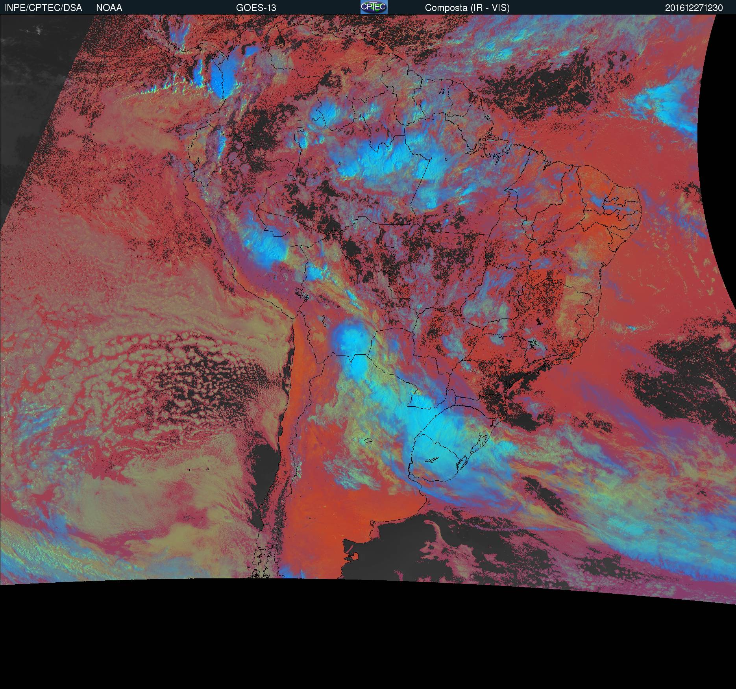The image size is (736, 689).
Task: Click the Composta (IR - VIS) title
Action: click(x=467, y=8)
